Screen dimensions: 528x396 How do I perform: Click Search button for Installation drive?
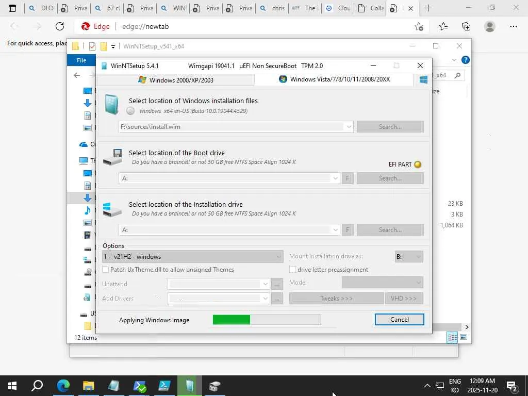click(390, 229)
